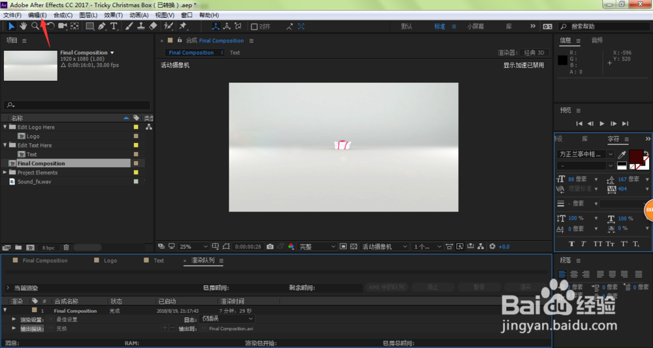This screenshot has height=348, width=653.
Task: Expand the Project Elements folder
Action: 5,172
